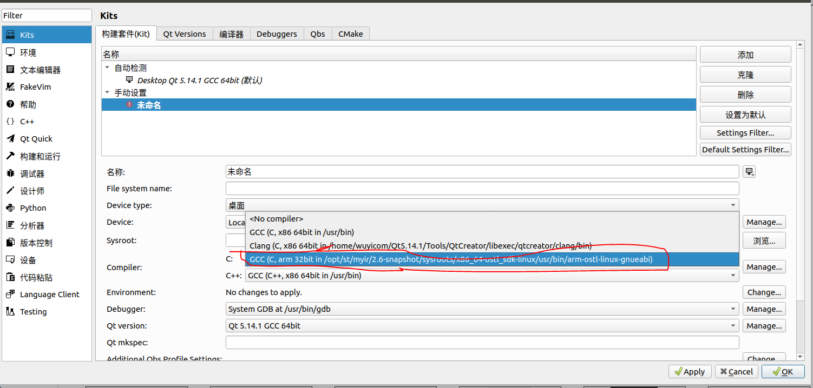813x388 pixels.
Task: Open the 调试器 settings category
Action: point(47,173)
